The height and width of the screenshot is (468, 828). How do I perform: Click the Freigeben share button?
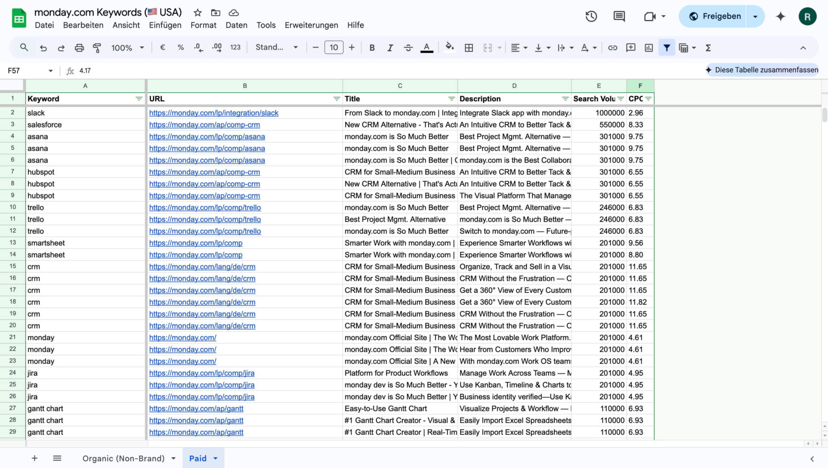click(x=714, y=17)
